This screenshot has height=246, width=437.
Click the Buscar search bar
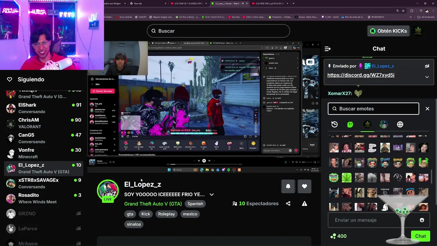218,31
